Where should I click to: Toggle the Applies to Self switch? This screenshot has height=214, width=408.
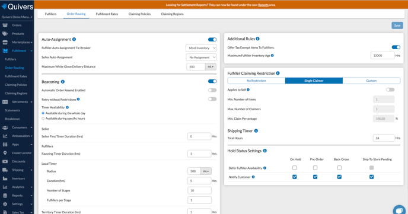[390, 90]
